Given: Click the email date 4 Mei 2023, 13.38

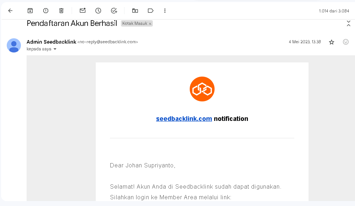Looking at the screenshot, I should [305, 42].
